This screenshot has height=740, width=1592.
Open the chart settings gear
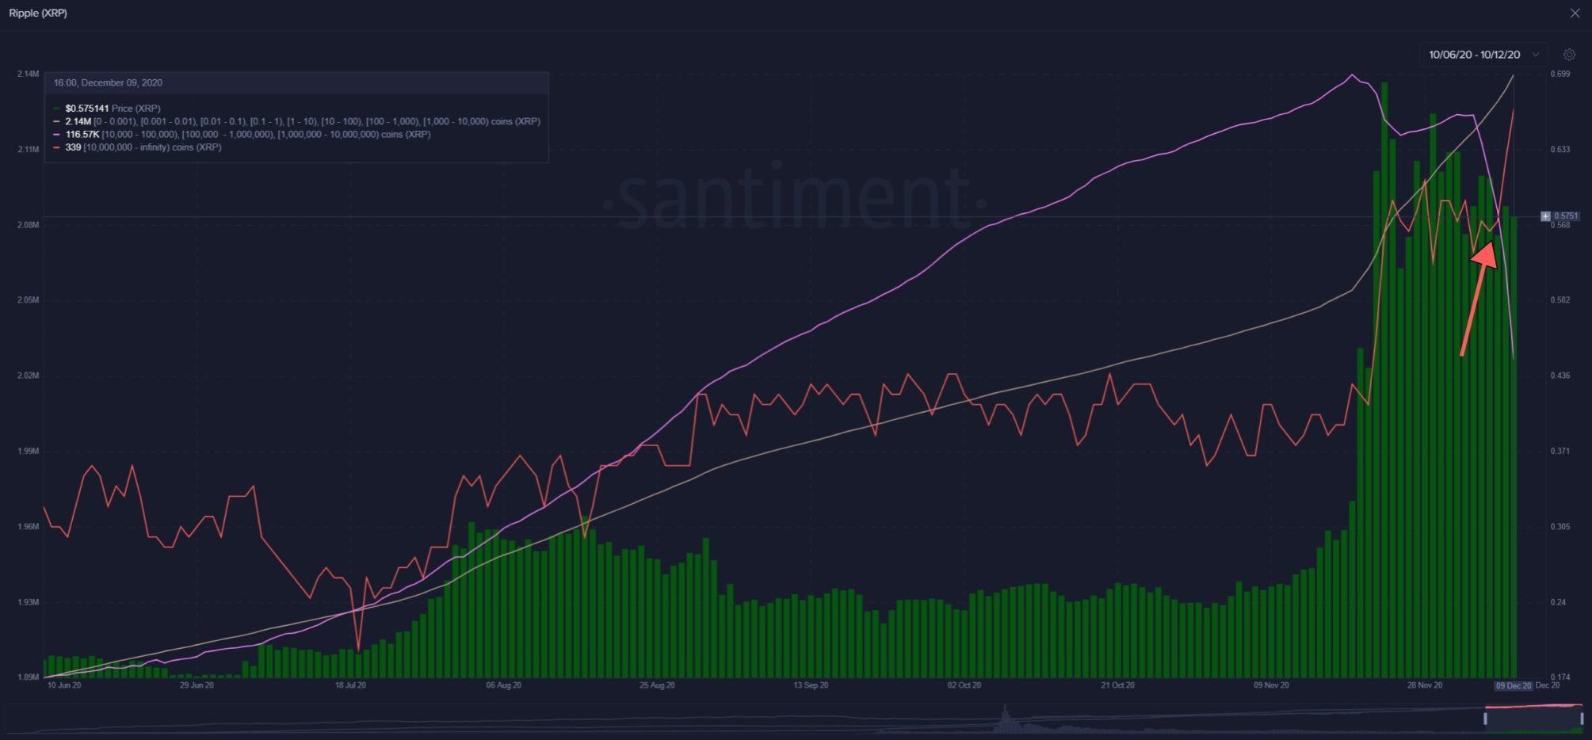(1569, 55)
